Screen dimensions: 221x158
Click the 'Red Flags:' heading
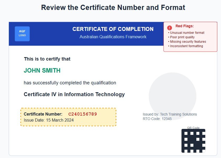(x=185, y=26)
